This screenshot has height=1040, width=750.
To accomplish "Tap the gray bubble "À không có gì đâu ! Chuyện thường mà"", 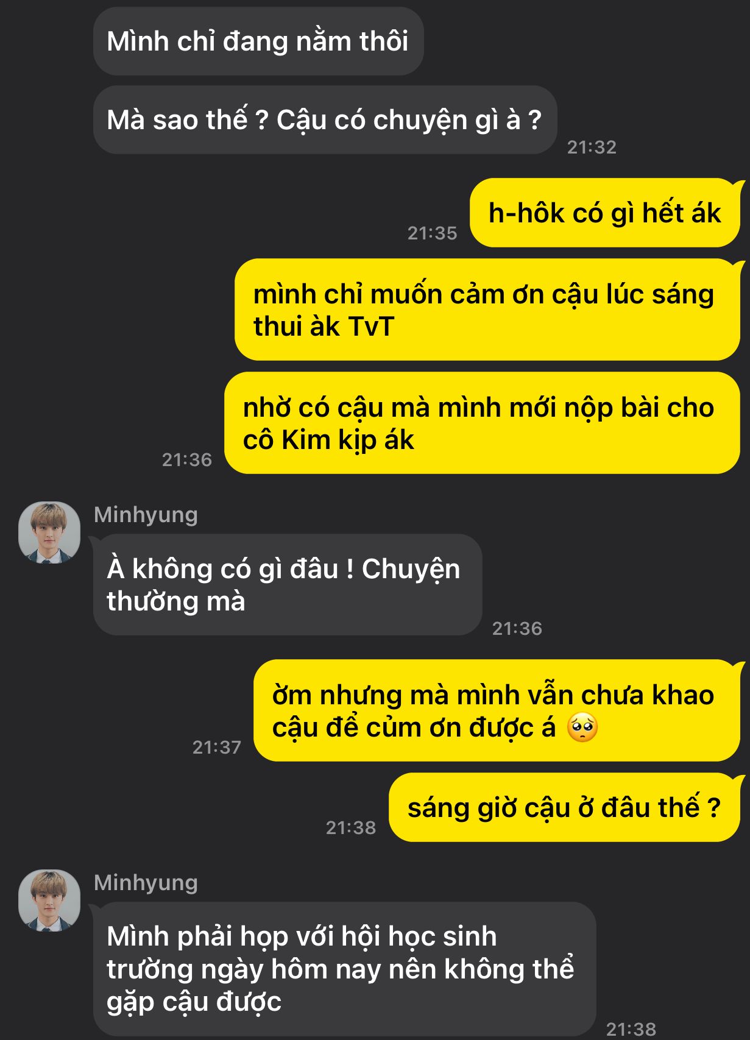I will [x=288, y=585].
